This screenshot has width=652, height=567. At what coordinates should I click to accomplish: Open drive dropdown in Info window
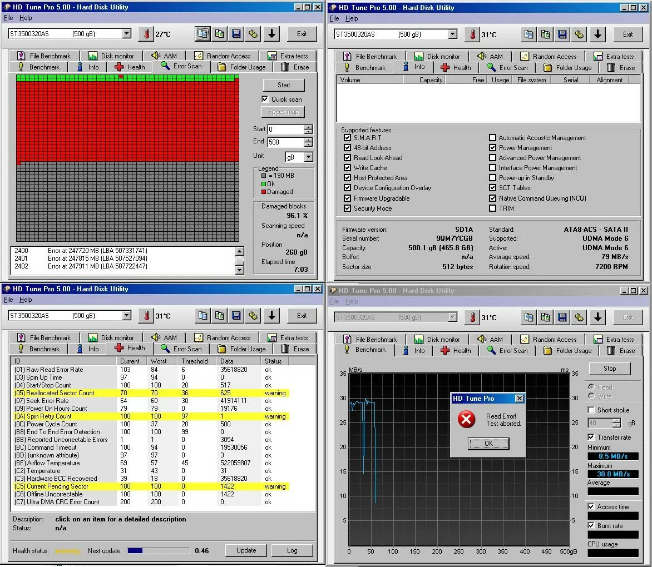452,34
